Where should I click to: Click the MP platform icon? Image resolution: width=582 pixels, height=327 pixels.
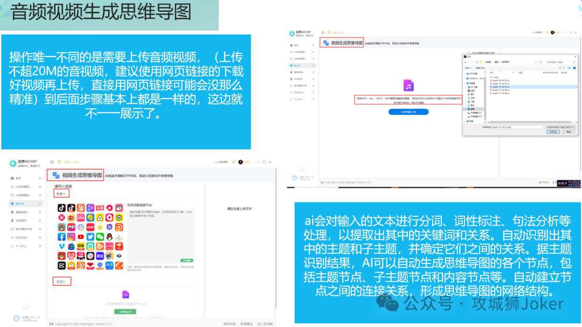click(x=71, y=227)
